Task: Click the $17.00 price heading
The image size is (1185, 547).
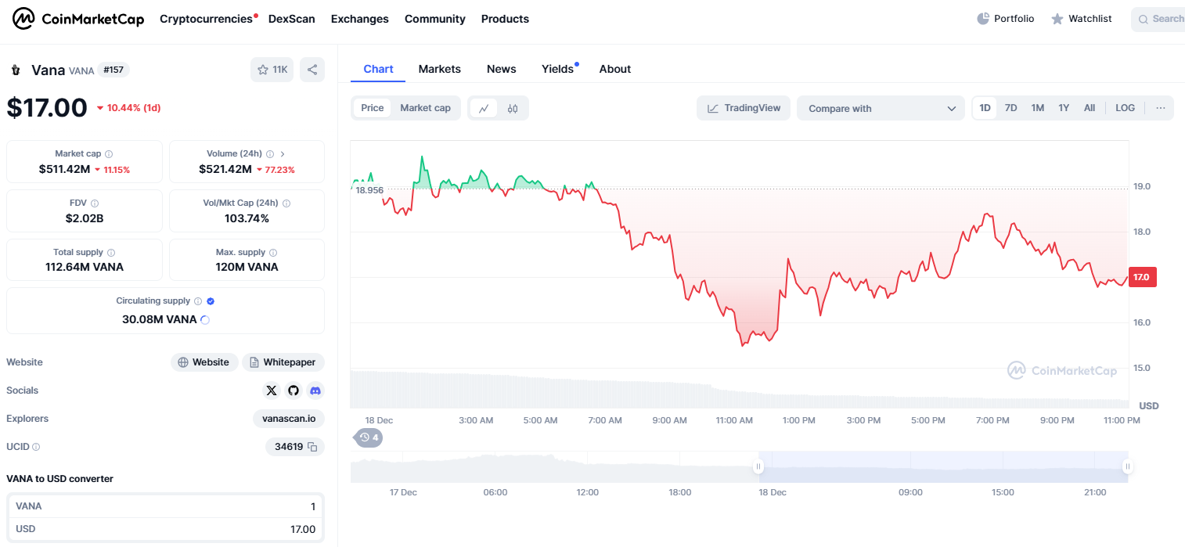Action: (47, 107)
